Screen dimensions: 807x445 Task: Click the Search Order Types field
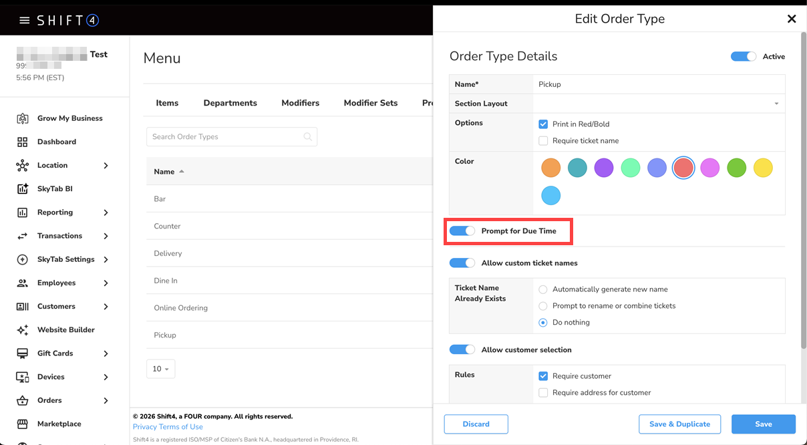point(224,137)
